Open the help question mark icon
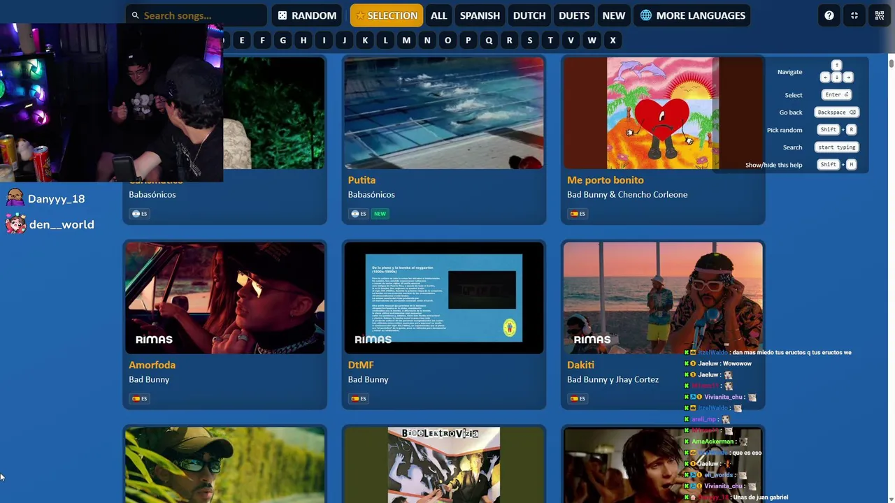The width and height of the screenshot is (895, 503). [x=829, y=15]
